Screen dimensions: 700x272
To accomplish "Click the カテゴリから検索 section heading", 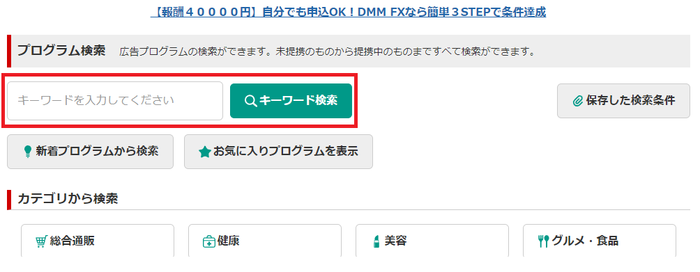I will coord(68,198).
